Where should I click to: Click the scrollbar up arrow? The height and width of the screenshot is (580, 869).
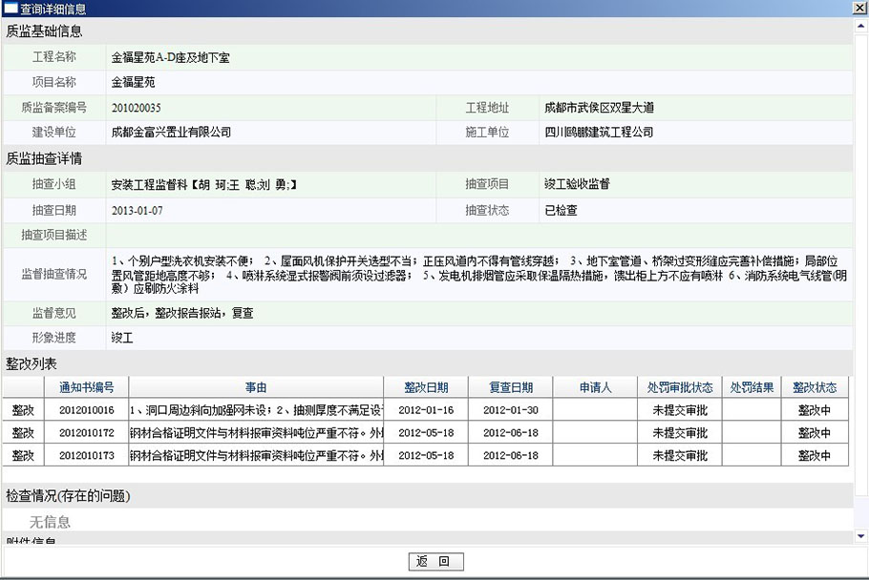[861, 26]
